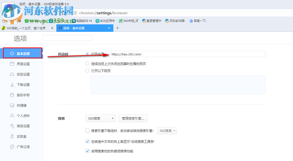The height and width of the screenshot is (161, 293).
Task: Enable auto-try other search engines checkbox
Action: point(87,131)
